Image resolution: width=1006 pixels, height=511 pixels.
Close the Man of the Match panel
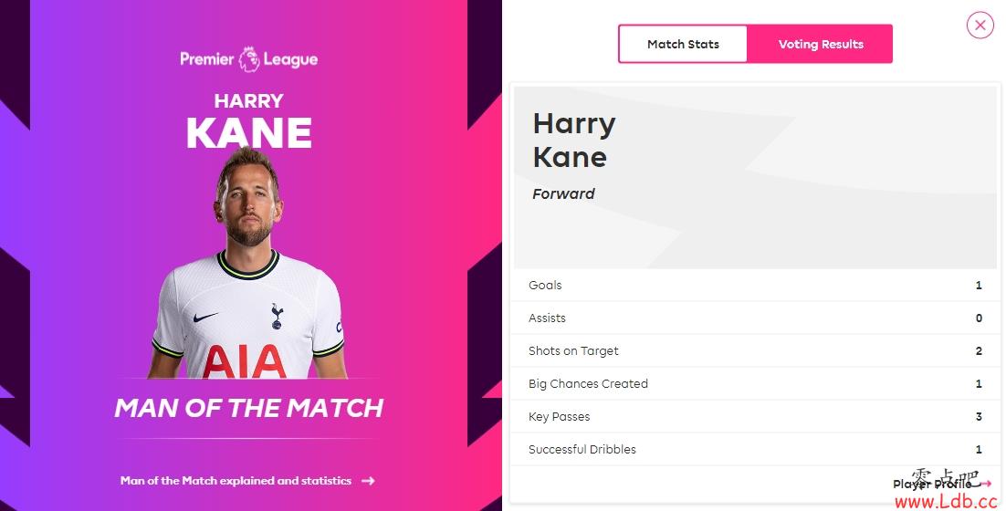(x=980, y=25)
